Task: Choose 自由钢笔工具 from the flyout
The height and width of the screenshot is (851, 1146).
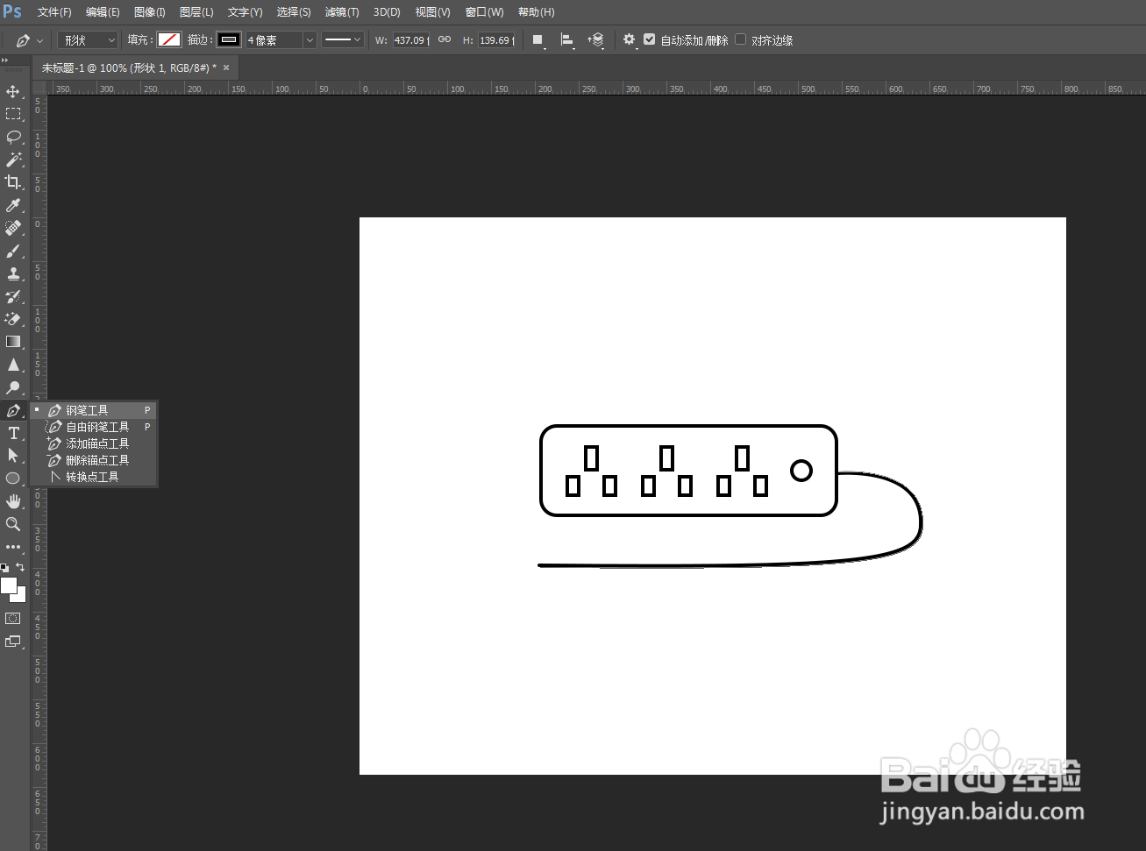Action: (x=94, y=427)
